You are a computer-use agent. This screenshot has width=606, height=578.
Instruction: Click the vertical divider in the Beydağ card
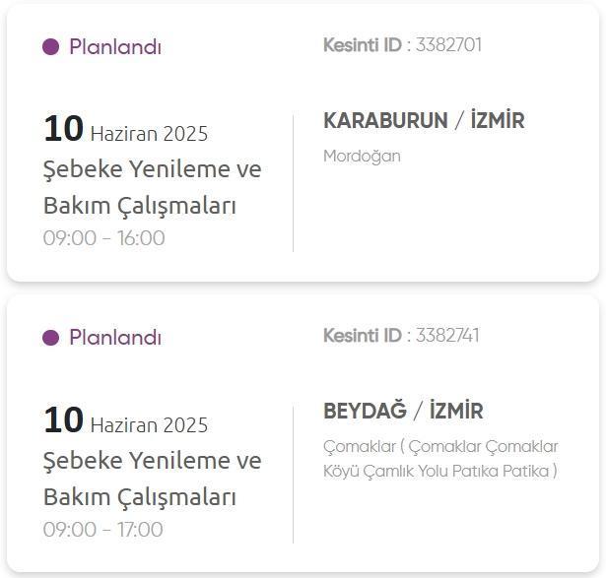293,474
